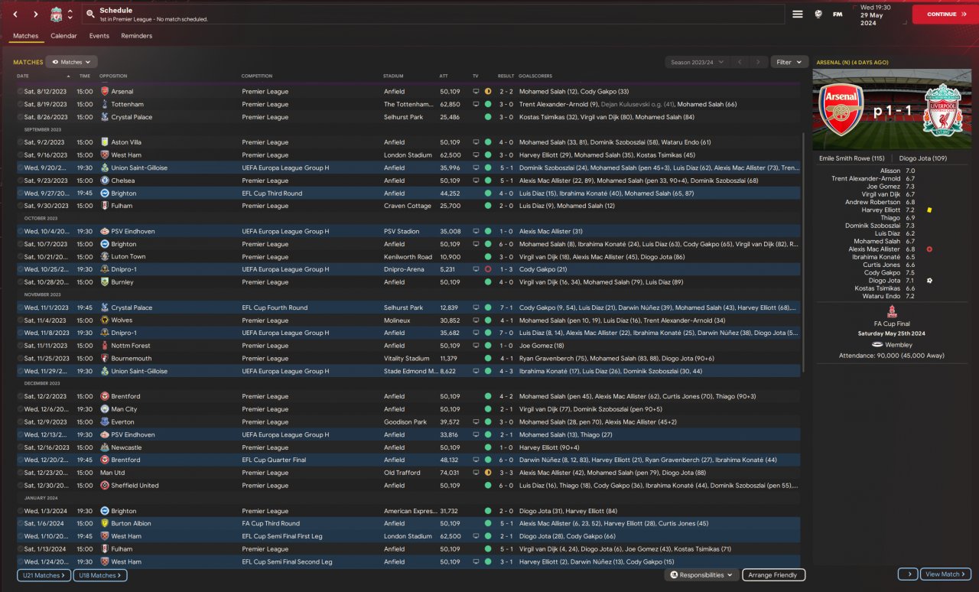
Task: Tick the selector for the 8/26/2023 Crystal Palace match
Action: pyautogui.click(x=20, y=117)
